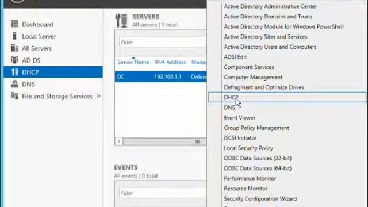Sort by Server Name column header
This screenshot has width=368, height=207.
coord(133,62)
